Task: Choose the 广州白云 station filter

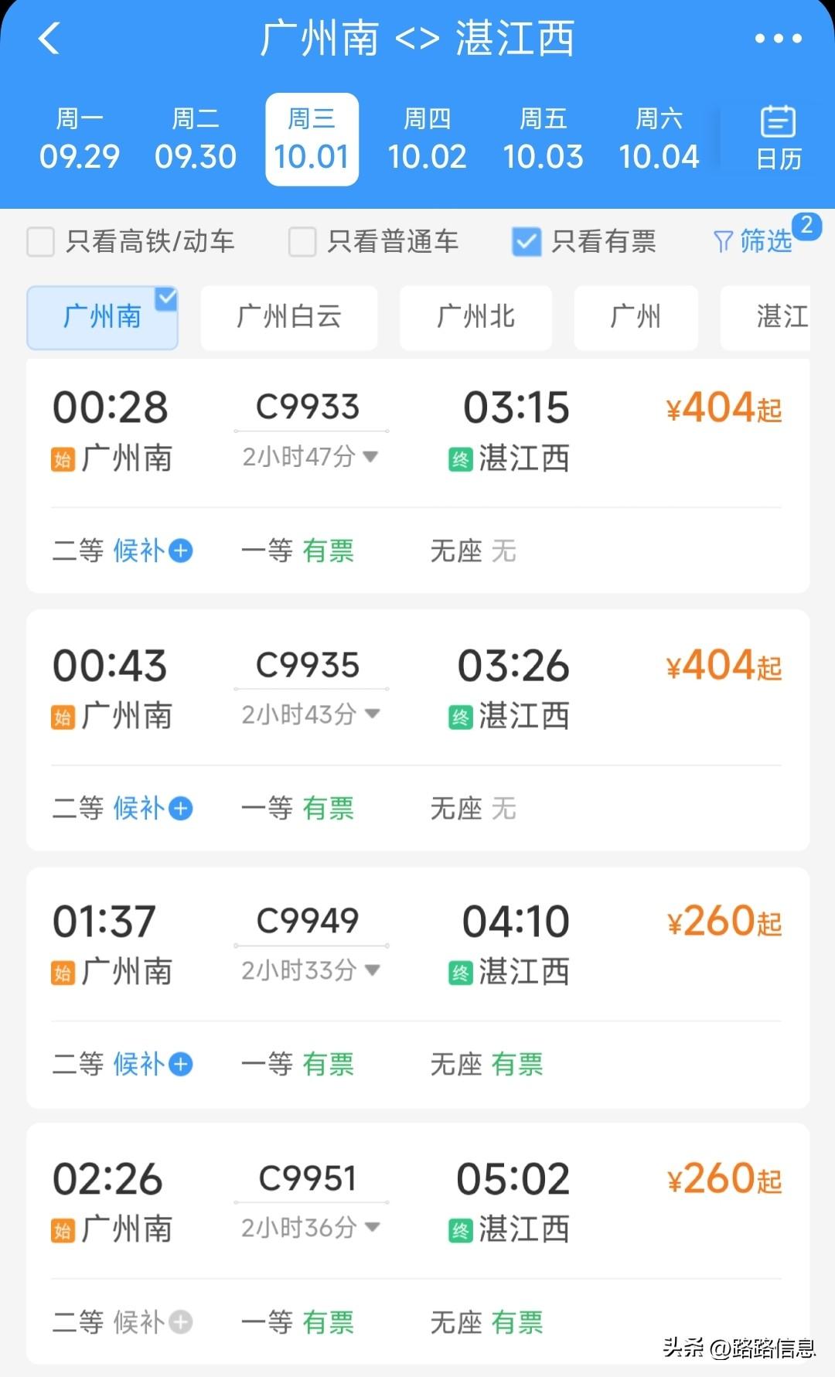Action: pyautogui.click(x=289, y=318)
